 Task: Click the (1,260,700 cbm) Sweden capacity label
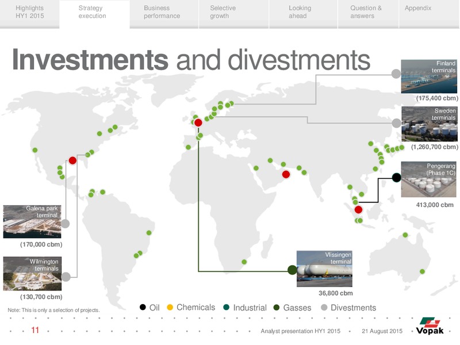pyautogui.click(x=435, y=147)
